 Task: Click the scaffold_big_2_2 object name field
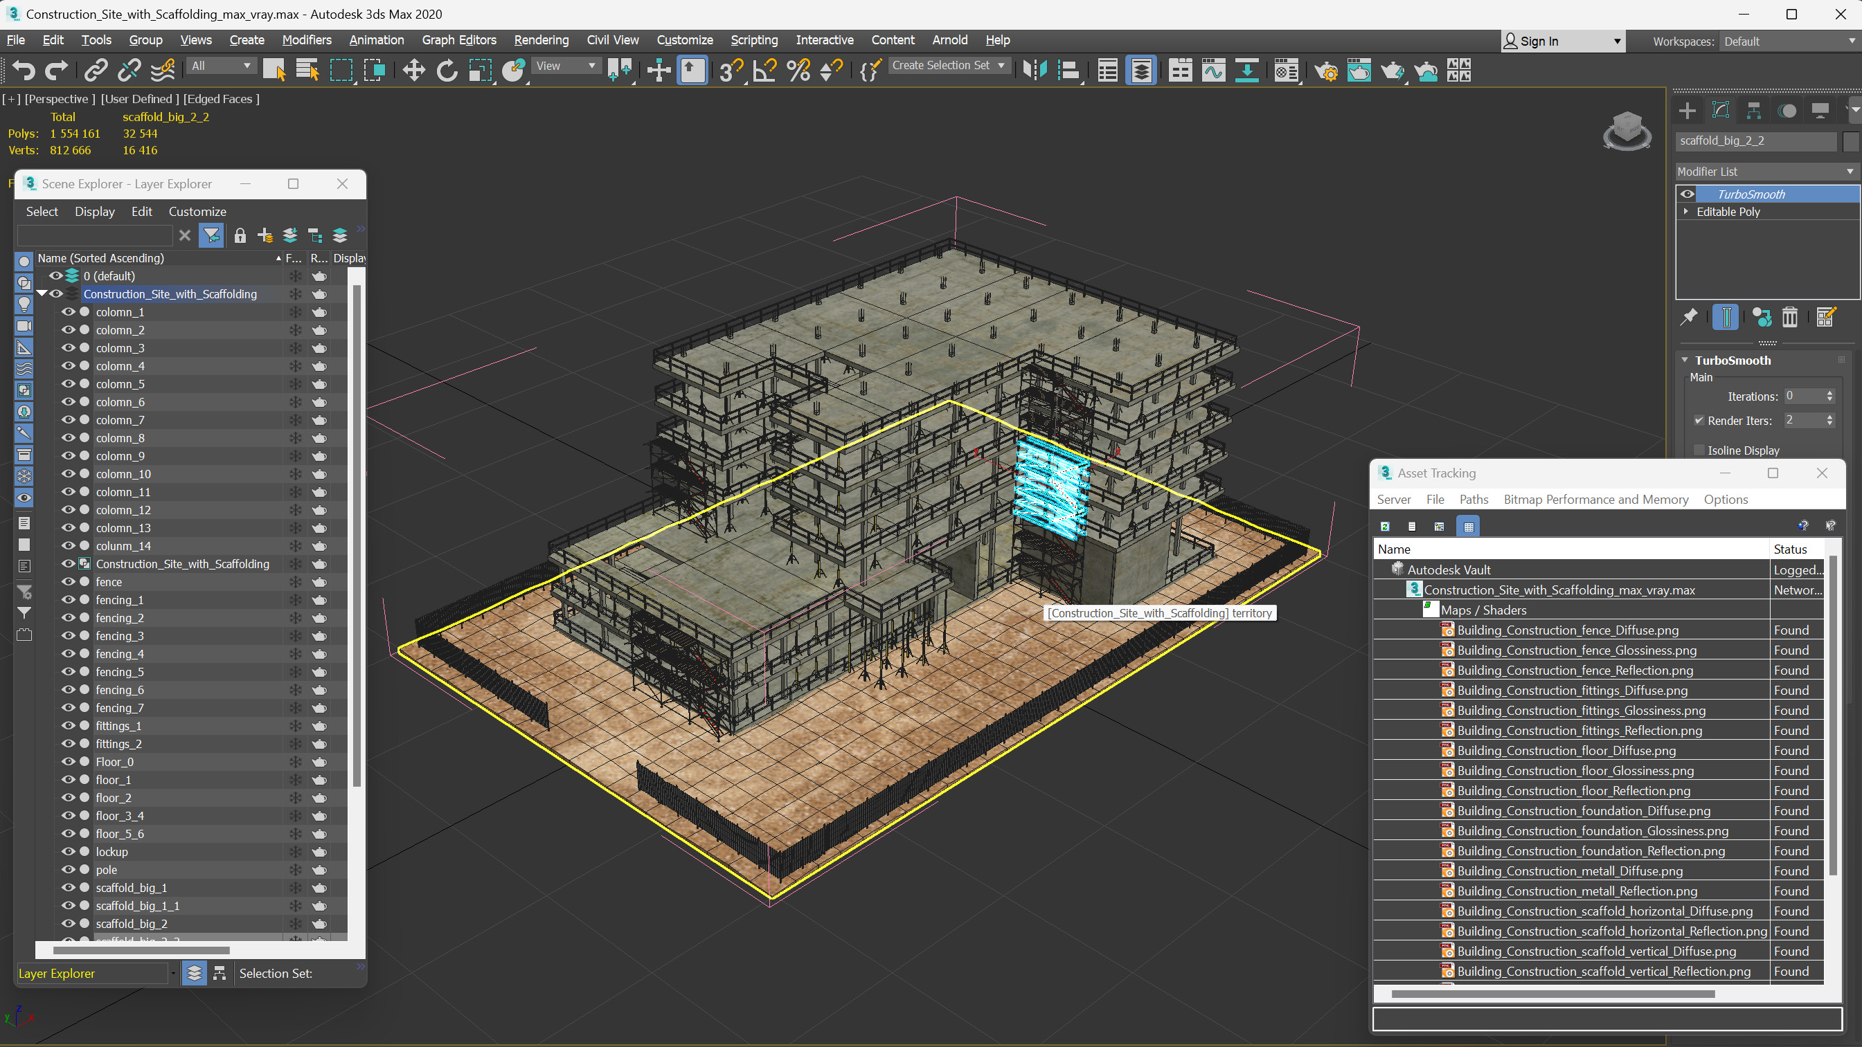tap(1757, 141)
